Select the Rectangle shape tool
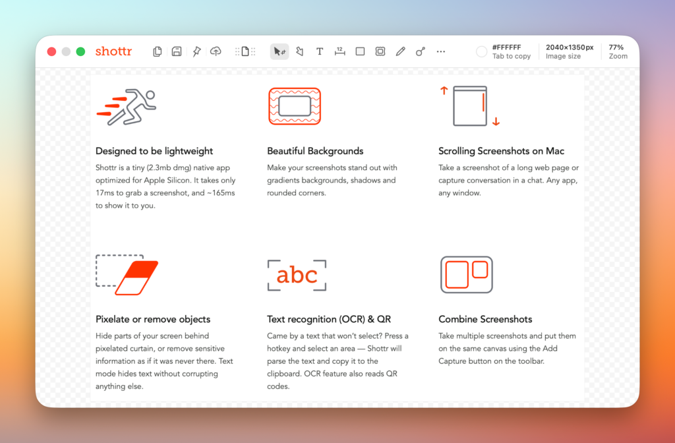Screen dimensions: 675x443 [x=360, y=51]
